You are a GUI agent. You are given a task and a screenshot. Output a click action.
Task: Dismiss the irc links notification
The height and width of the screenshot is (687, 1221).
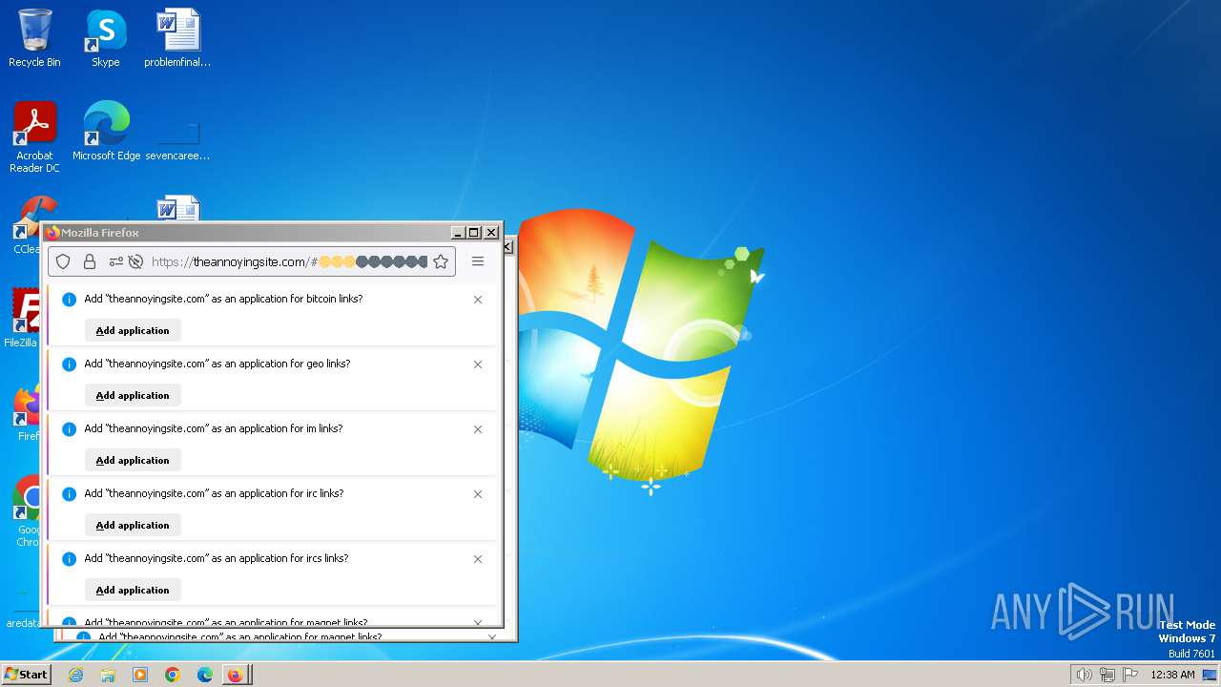[x=478, y=494]
